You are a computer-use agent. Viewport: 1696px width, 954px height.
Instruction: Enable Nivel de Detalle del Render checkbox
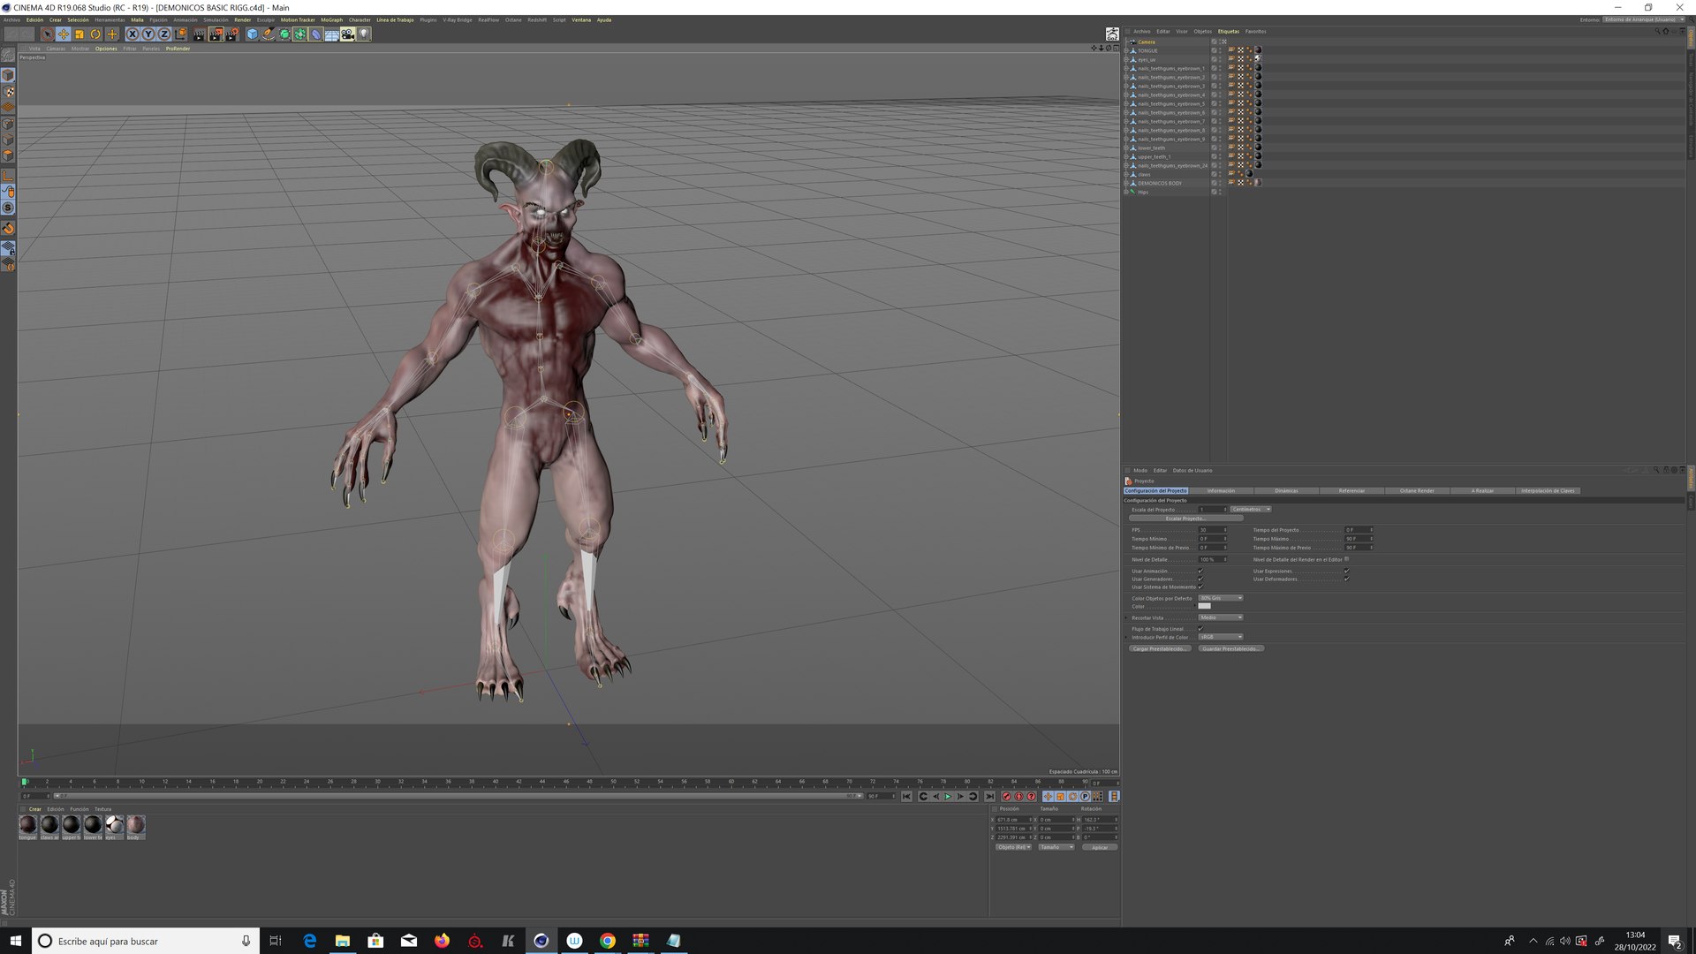coord(1346,558)
